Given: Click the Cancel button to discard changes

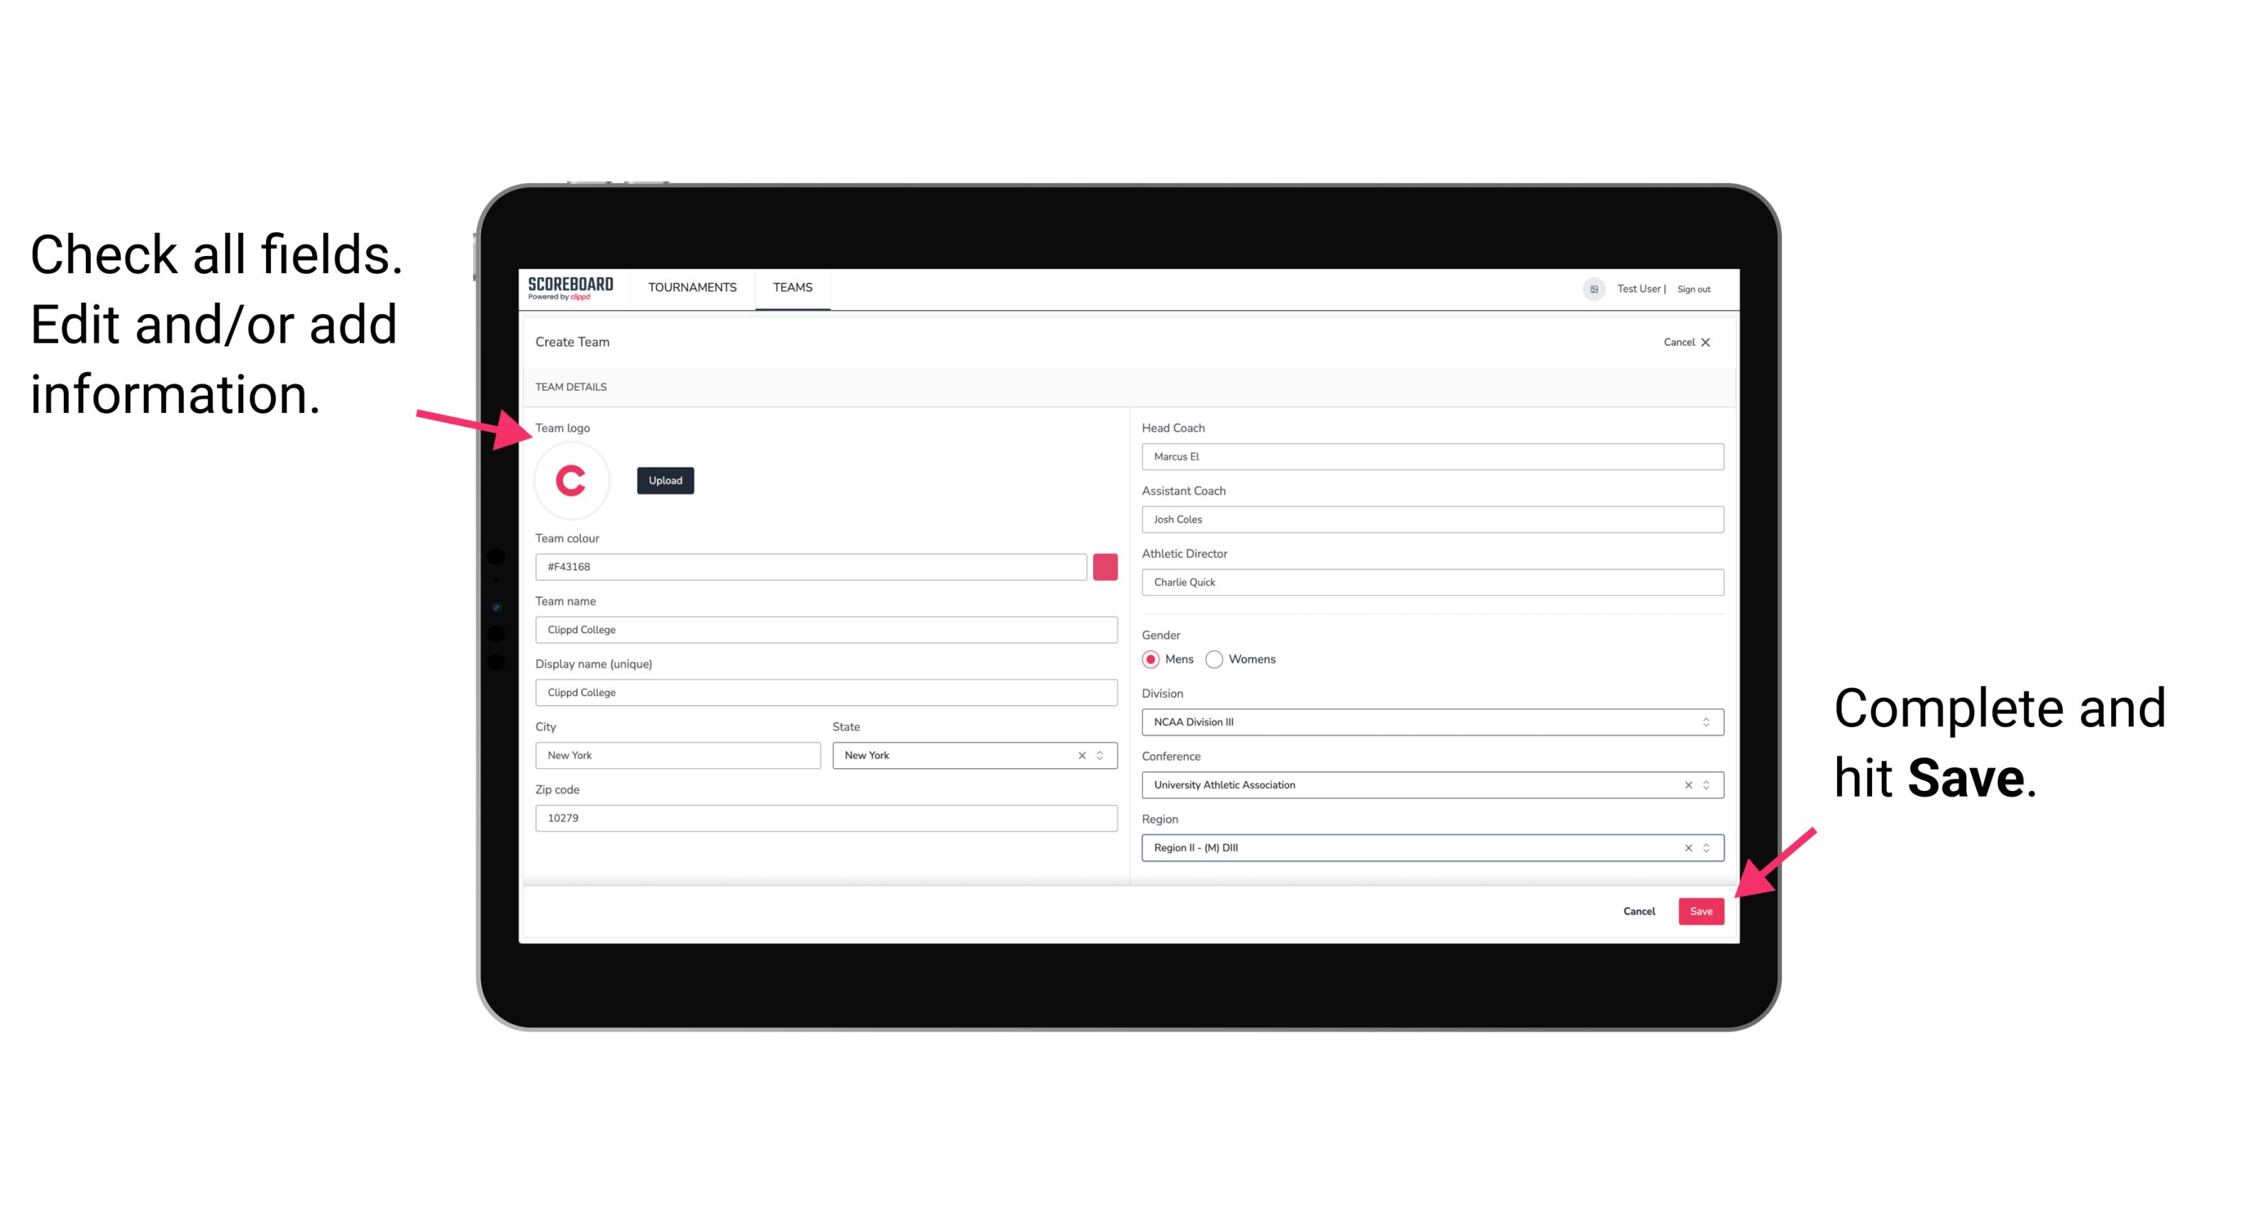Looking at the screenshot, I should [x=1639, y=909].
